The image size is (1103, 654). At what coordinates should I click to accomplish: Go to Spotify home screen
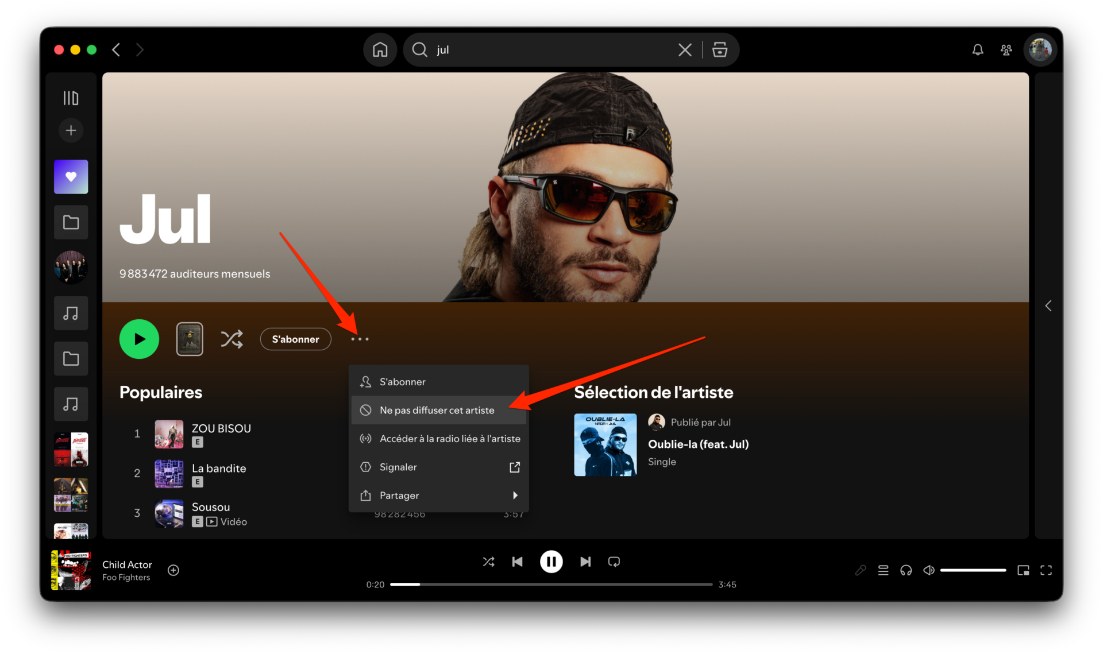point(380,50)
